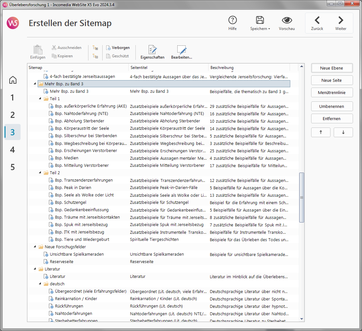The height and width of the screenshot is (331, 362).
Task: Click the sitemap vertical scrollbar thumb
Action: [302, 197]
